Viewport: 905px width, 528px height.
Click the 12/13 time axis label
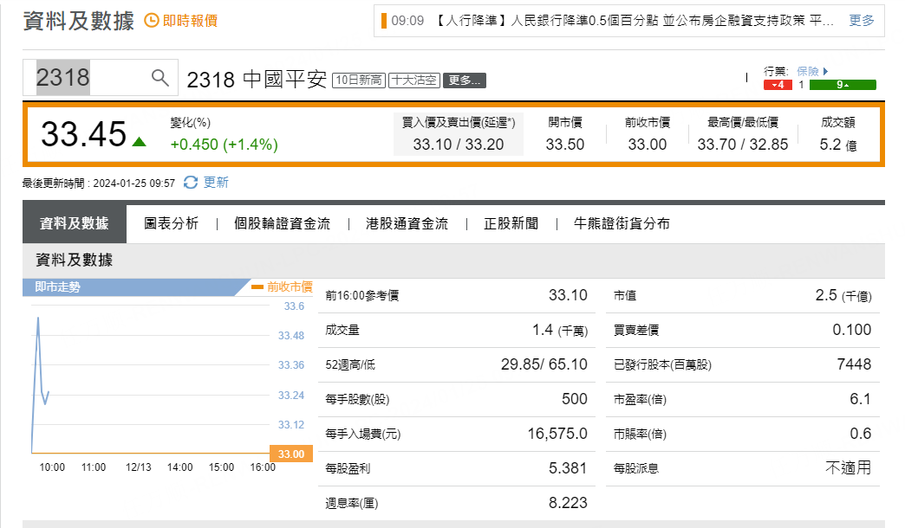pyautogui.click(x=139, y=467)
